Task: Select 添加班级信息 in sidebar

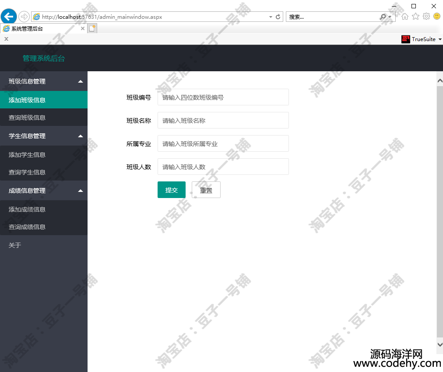Action: click(44, 100)
